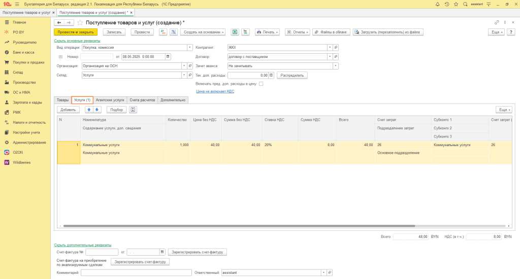Click the table horizontal scrollbar
Viewport: 520px width, 279px height.
239,226
